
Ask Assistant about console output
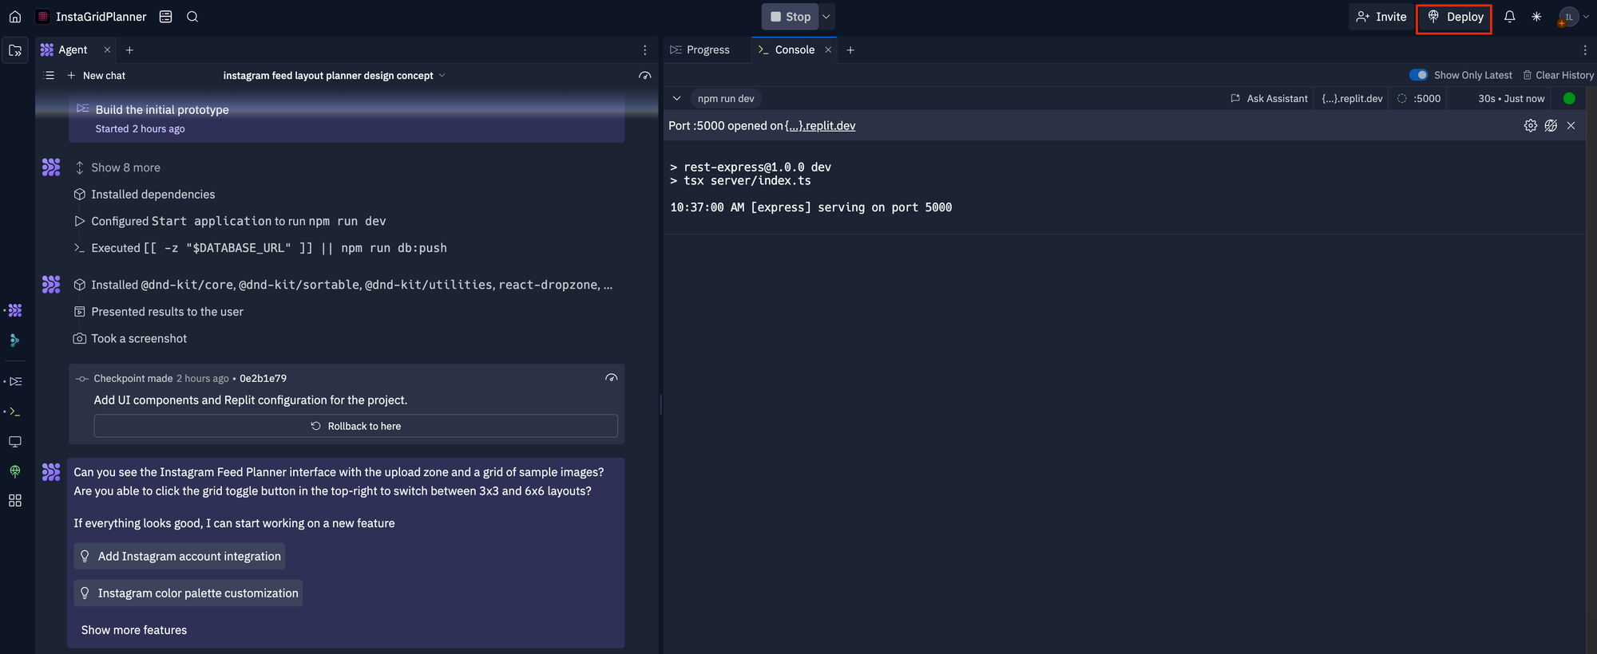1269,98
